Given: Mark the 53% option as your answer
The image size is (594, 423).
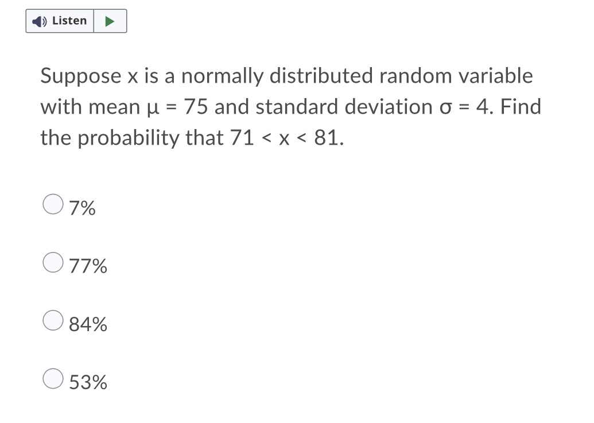Looking at the screenshot, I should (x=53, y=378).
